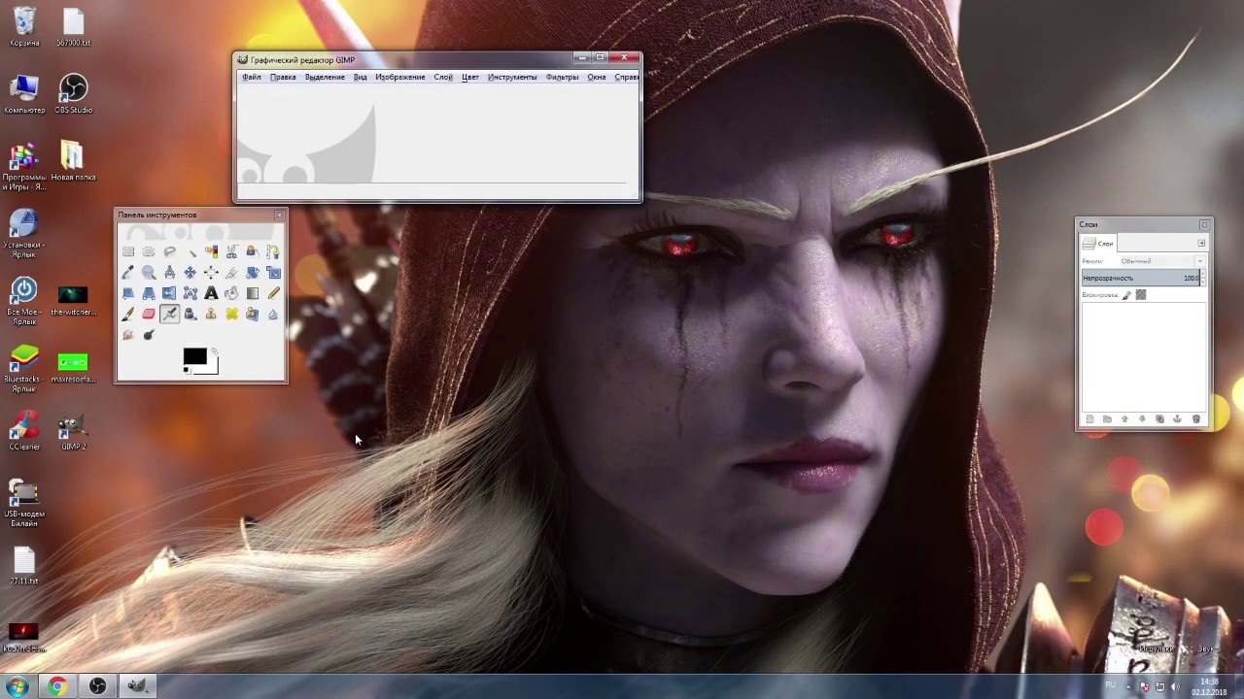Select the Free Select lasso tool
The width and height of the screenshot is (1244, 699).
click(170, 251)
